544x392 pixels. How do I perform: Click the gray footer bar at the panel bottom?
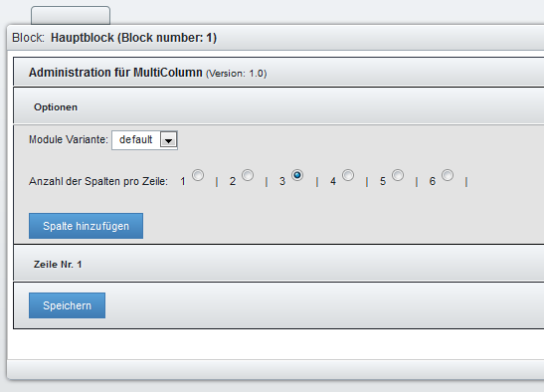click(x=275, y=369)
